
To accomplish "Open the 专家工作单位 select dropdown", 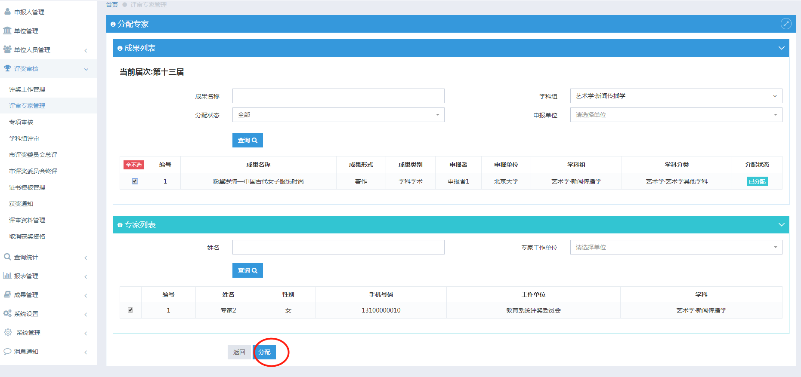I will coord(676,247).
